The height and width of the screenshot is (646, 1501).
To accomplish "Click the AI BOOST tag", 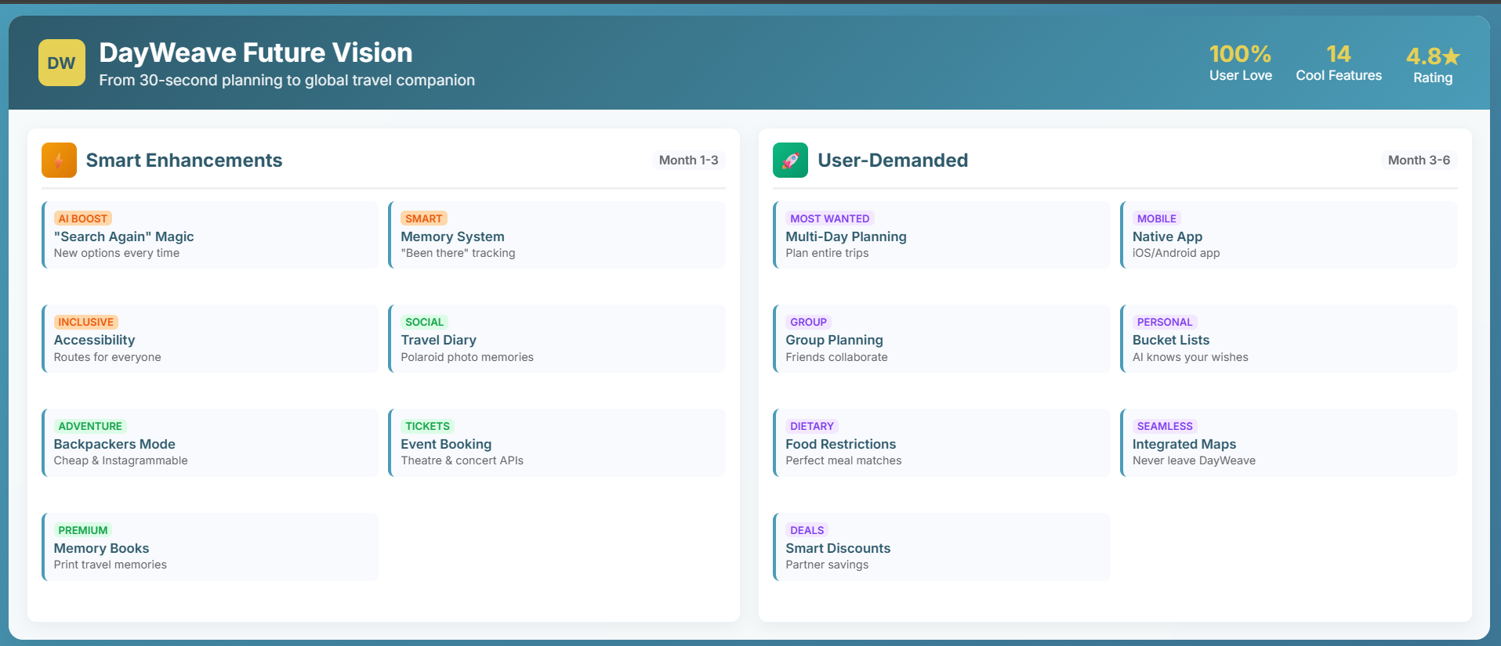I will [83, 218].
